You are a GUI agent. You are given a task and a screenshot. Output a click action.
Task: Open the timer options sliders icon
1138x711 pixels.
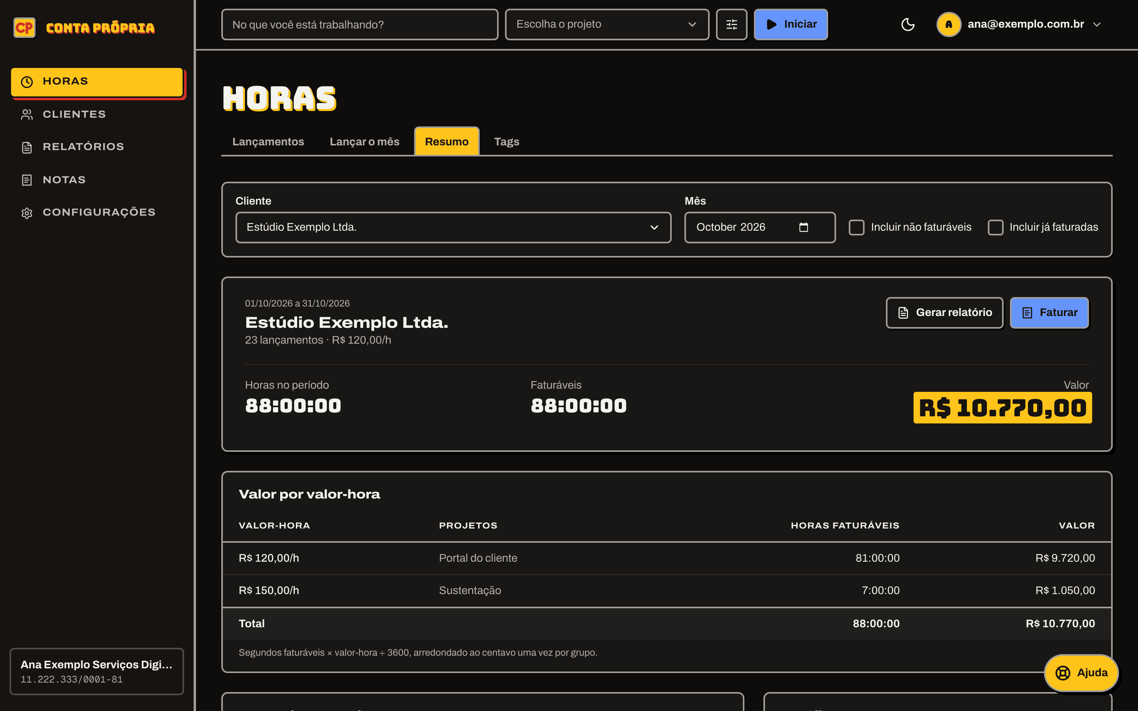coord(731,24)
